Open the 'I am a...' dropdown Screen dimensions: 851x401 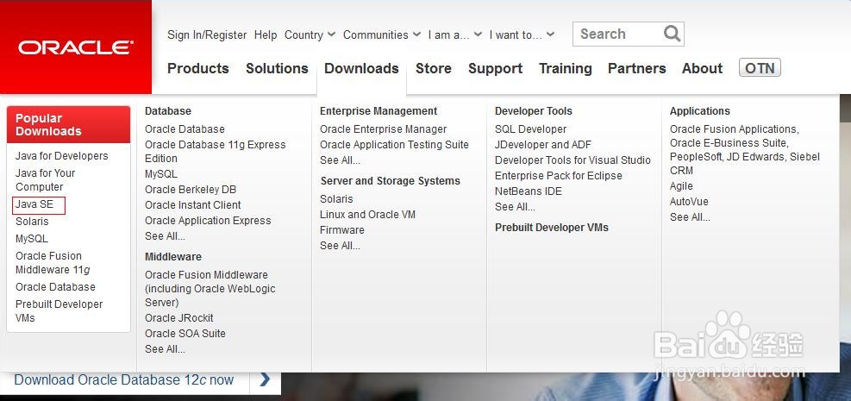coord(454,34)
